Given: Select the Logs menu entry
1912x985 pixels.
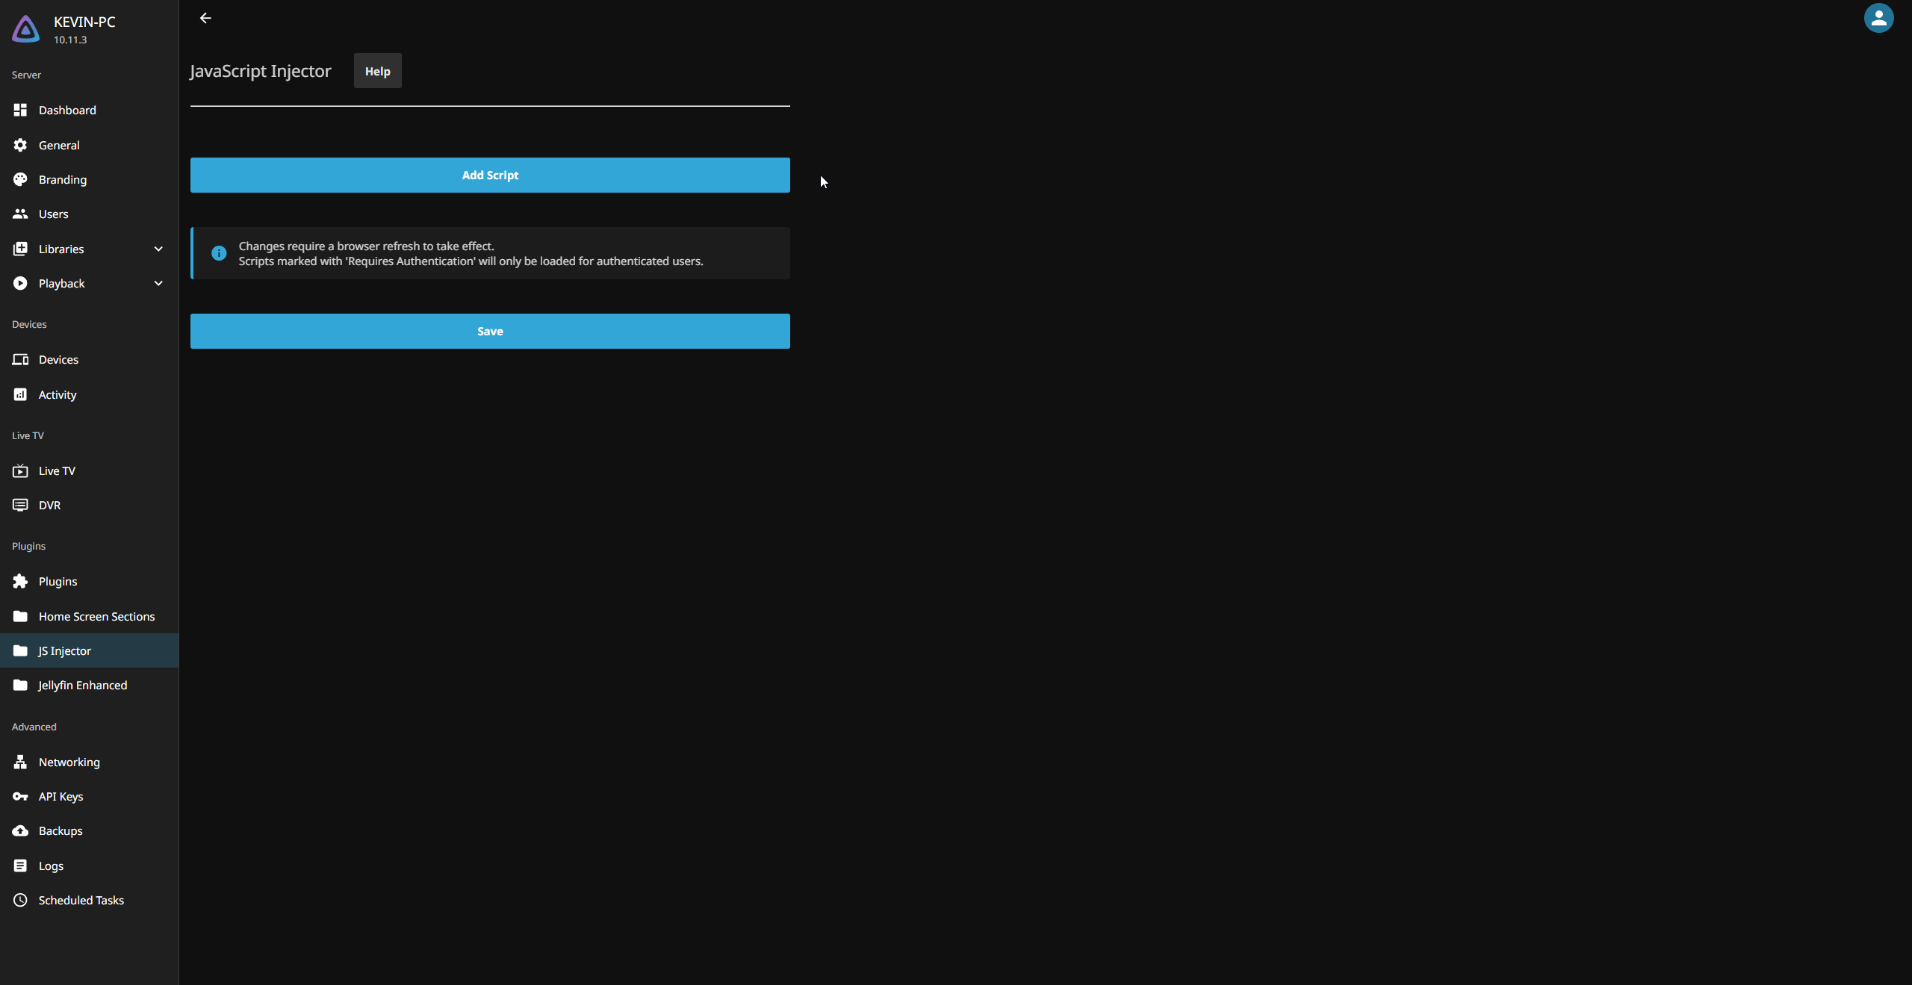Looking at the screenshot, I should coord(51,866).
